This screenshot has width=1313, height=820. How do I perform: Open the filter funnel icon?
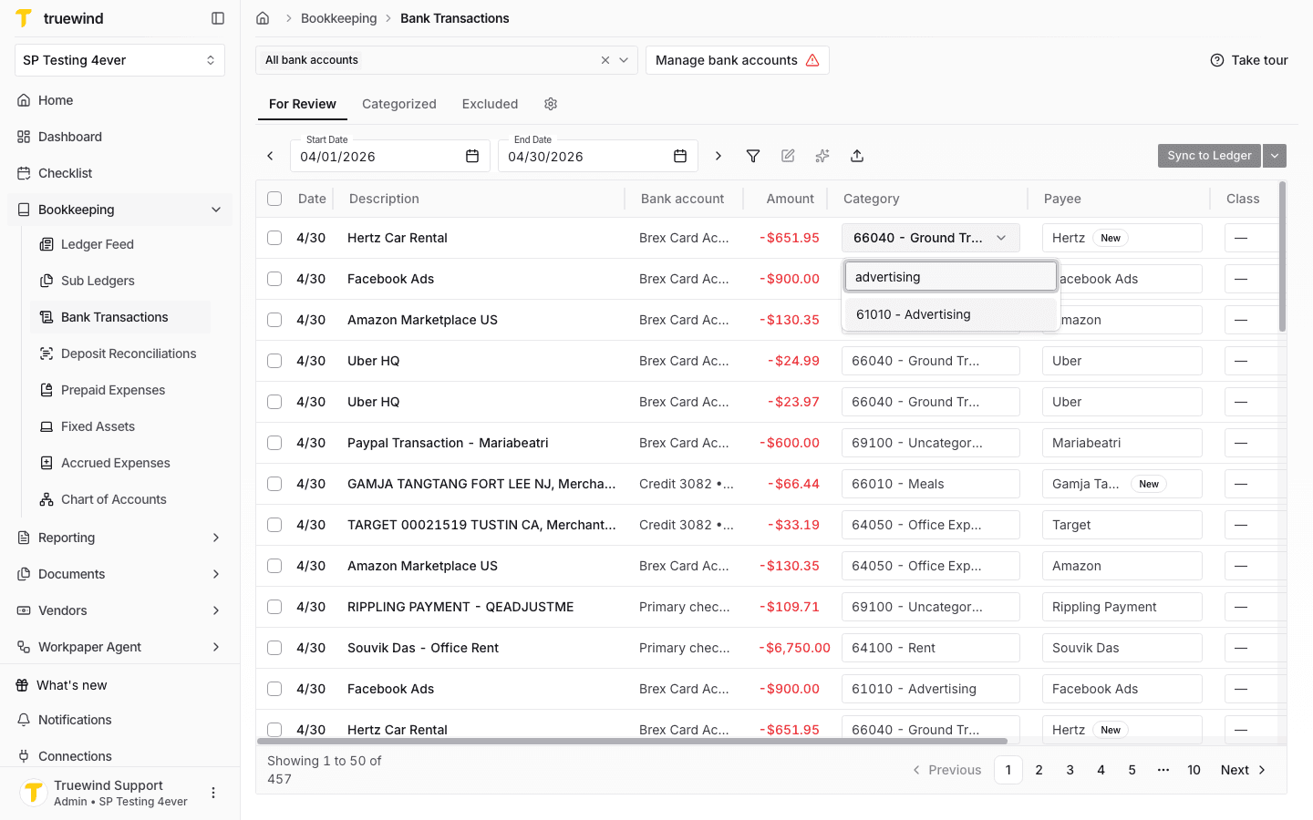[x=753, y=156]
